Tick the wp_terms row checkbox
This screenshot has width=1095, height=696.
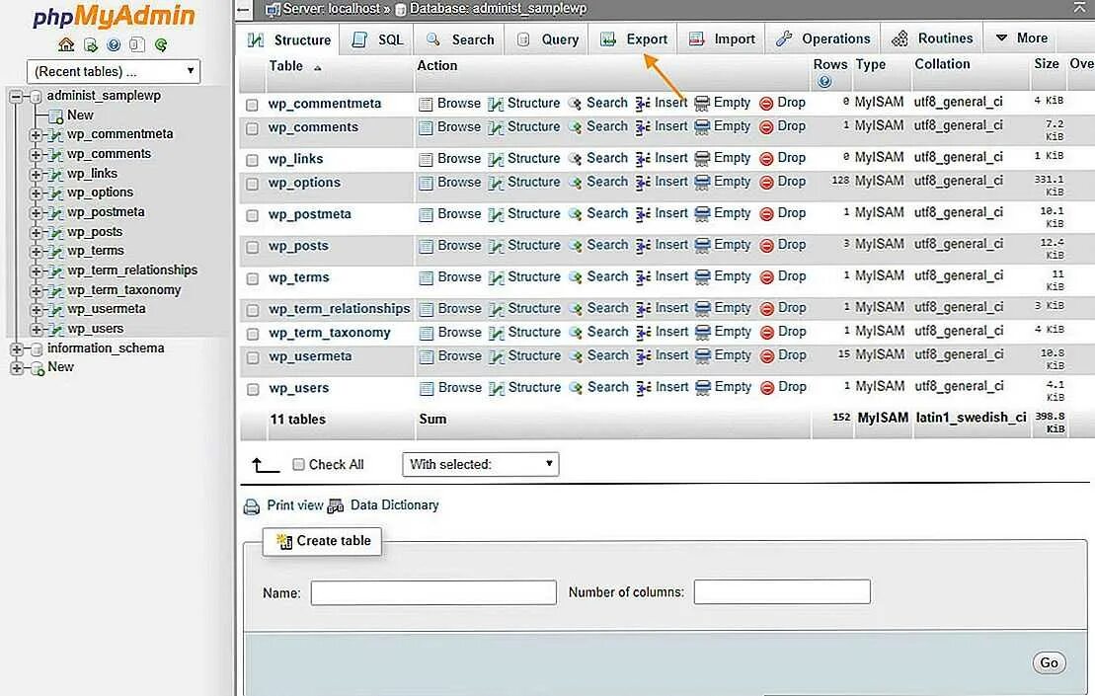tap(252, 279)
